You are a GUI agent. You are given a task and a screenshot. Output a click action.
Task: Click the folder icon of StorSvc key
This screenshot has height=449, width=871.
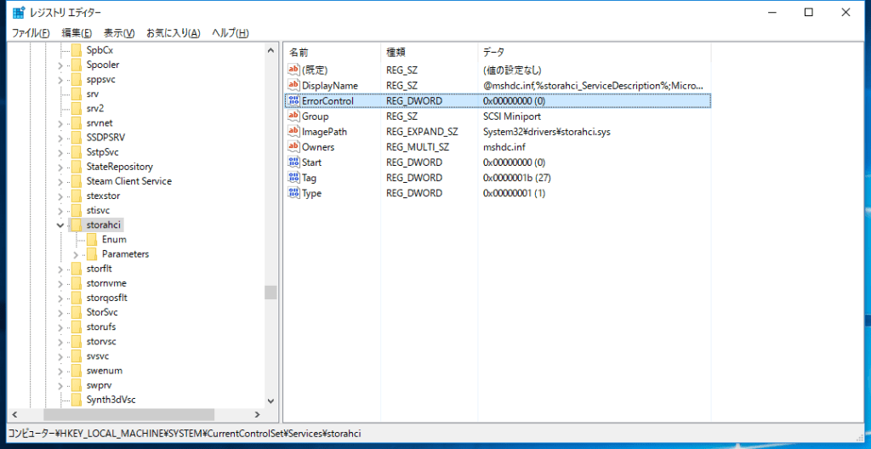[77, 312]
